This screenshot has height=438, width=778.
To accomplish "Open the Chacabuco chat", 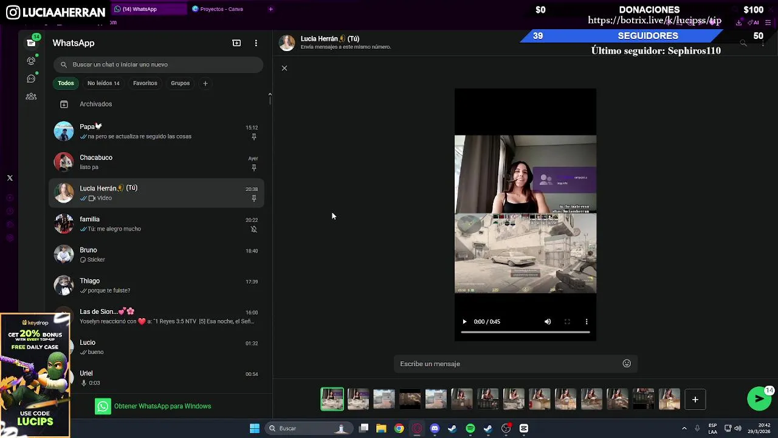I will tap(156, 162).
